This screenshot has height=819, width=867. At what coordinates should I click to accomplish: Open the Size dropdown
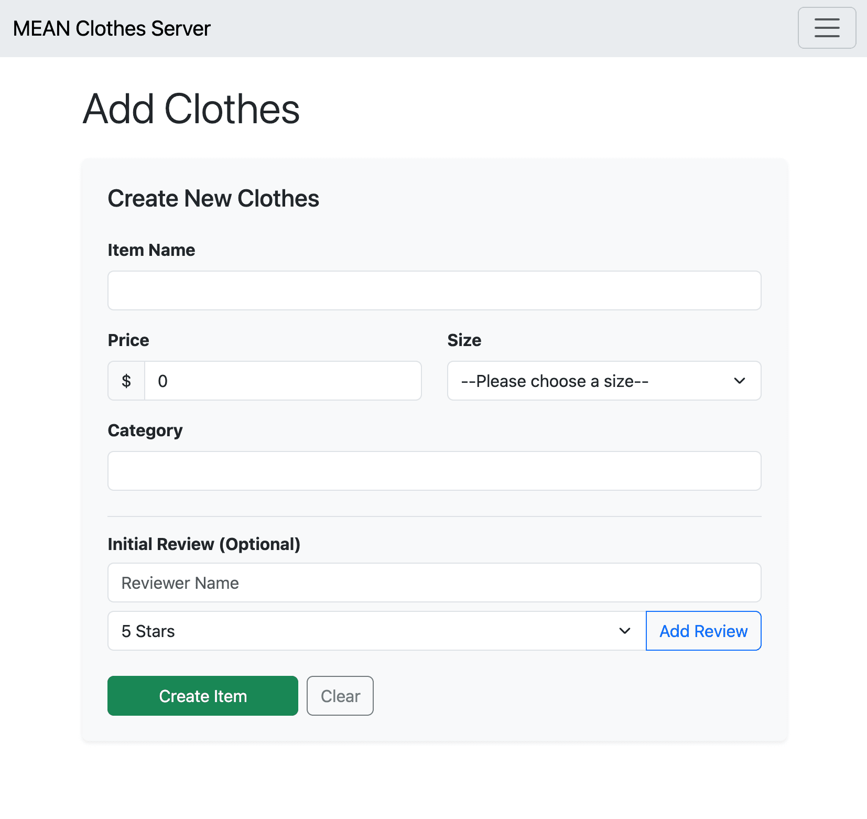pyautogui.click(x=604, y=381)
